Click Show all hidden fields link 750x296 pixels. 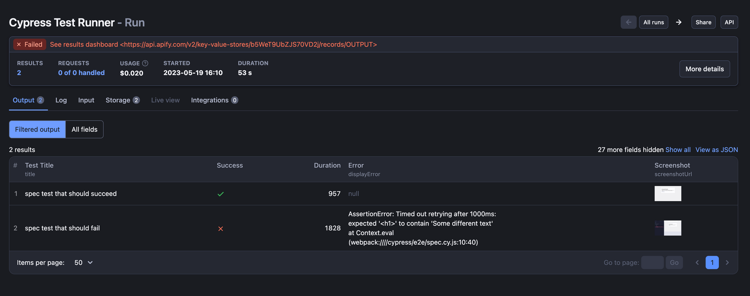pyautogui.click(x=678, y=150)
